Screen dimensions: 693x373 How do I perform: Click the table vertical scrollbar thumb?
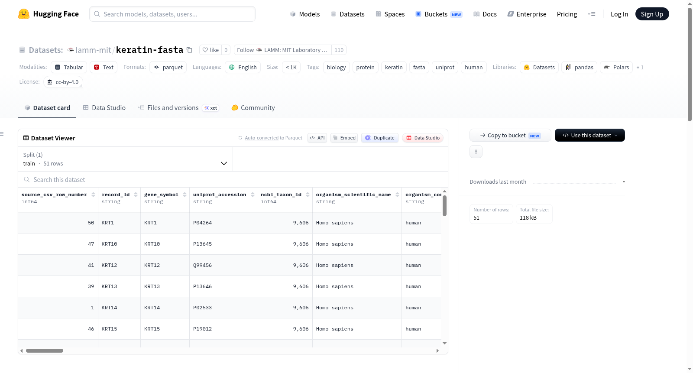pyautogui.click(x=444, y=205)
